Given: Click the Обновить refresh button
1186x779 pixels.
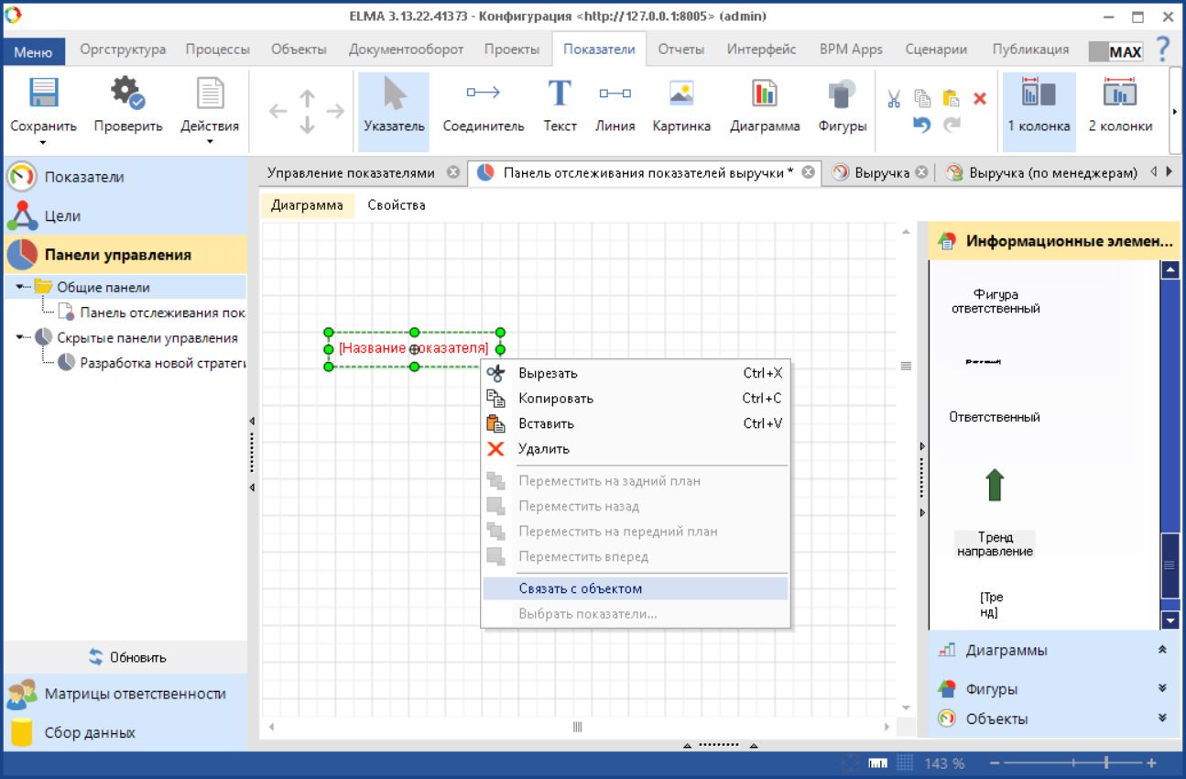Looking at the screenshot, I should tap(125, 657).
